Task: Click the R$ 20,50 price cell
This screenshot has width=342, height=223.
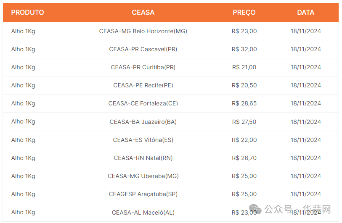Action: point(244,85)
